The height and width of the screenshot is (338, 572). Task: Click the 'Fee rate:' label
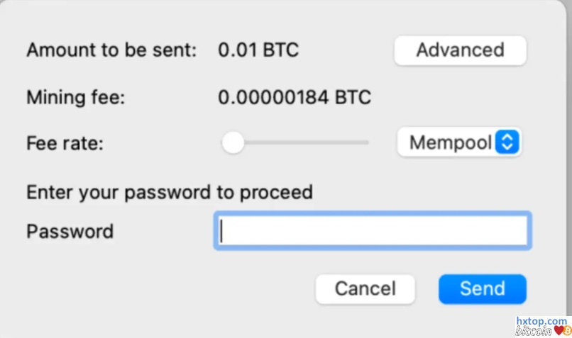coord(65,143)
